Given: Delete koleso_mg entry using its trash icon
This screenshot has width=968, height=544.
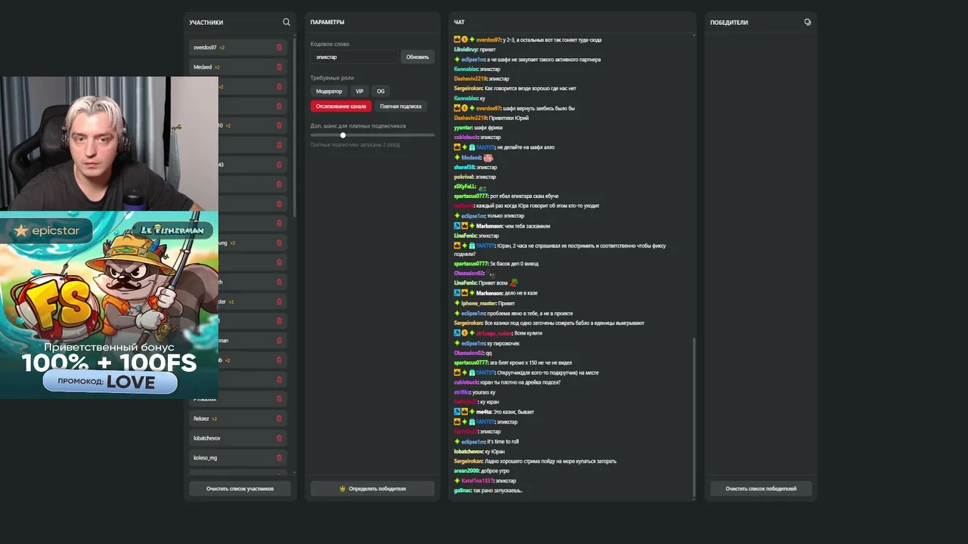Looking at the screenshot, I should pos(279,458).
